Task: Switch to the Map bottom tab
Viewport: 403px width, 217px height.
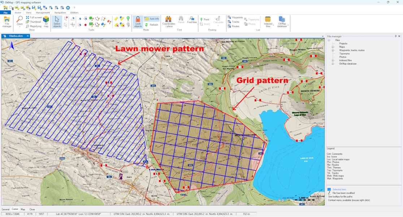Action: [x=23, y=209]
